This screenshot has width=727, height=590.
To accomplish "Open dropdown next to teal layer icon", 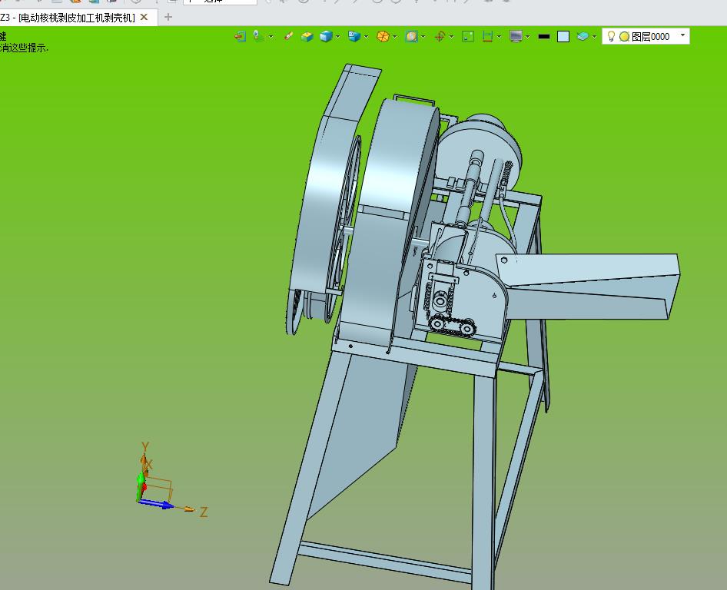I will point(594,37).
